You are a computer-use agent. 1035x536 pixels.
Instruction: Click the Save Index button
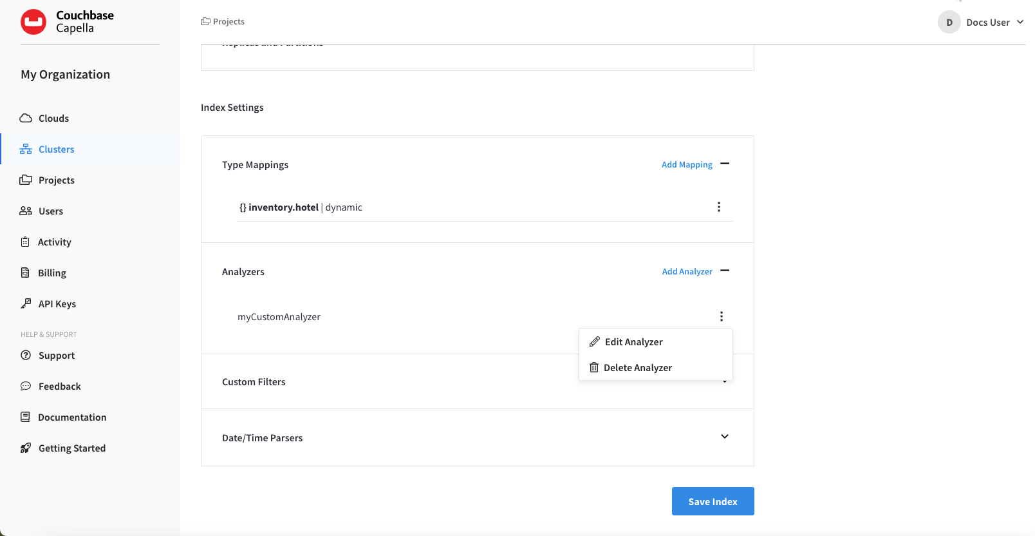pyautogui.click(x=713, y=501)
